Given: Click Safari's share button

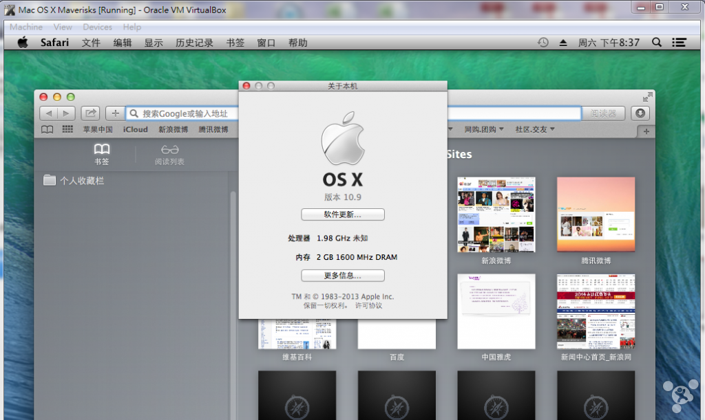Looking at the screenshot, I should click(90, 113).
